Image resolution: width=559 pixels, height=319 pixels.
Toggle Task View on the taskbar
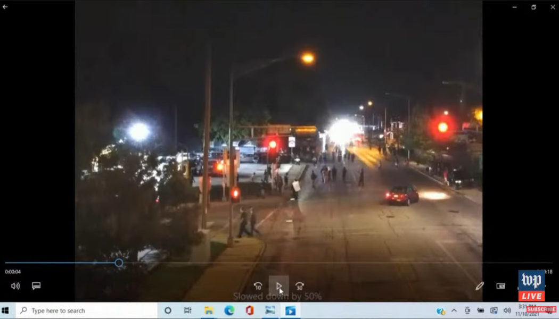pyautogui.click(x=187, y=309)
